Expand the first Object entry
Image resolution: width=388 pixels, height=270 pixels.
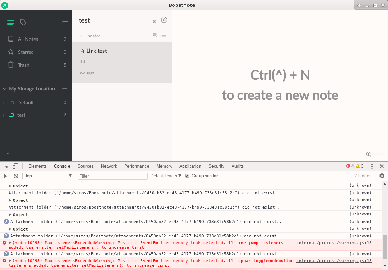click(x=10, y=186)
